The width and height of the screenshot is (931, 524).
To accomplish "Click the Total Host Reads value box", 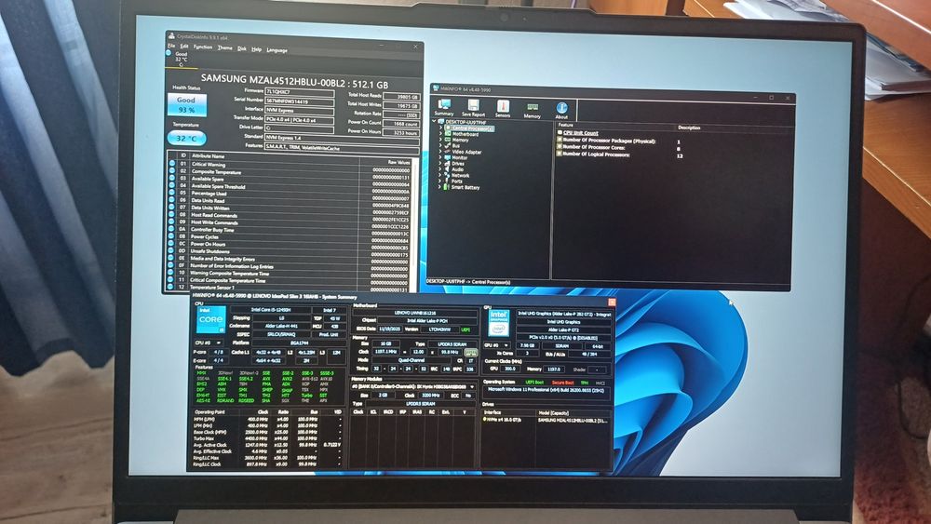I will pos(401,96).
